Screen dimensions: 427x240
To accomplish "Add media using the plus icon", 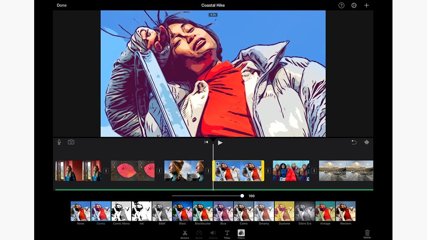I will [x=366, y=5].
